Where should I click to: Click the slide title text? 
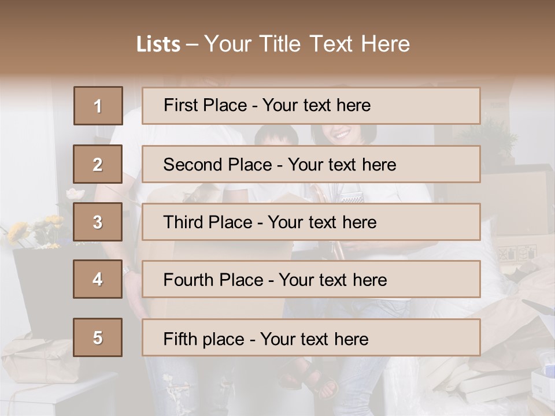pyautogui.click(x=273, y=44)
